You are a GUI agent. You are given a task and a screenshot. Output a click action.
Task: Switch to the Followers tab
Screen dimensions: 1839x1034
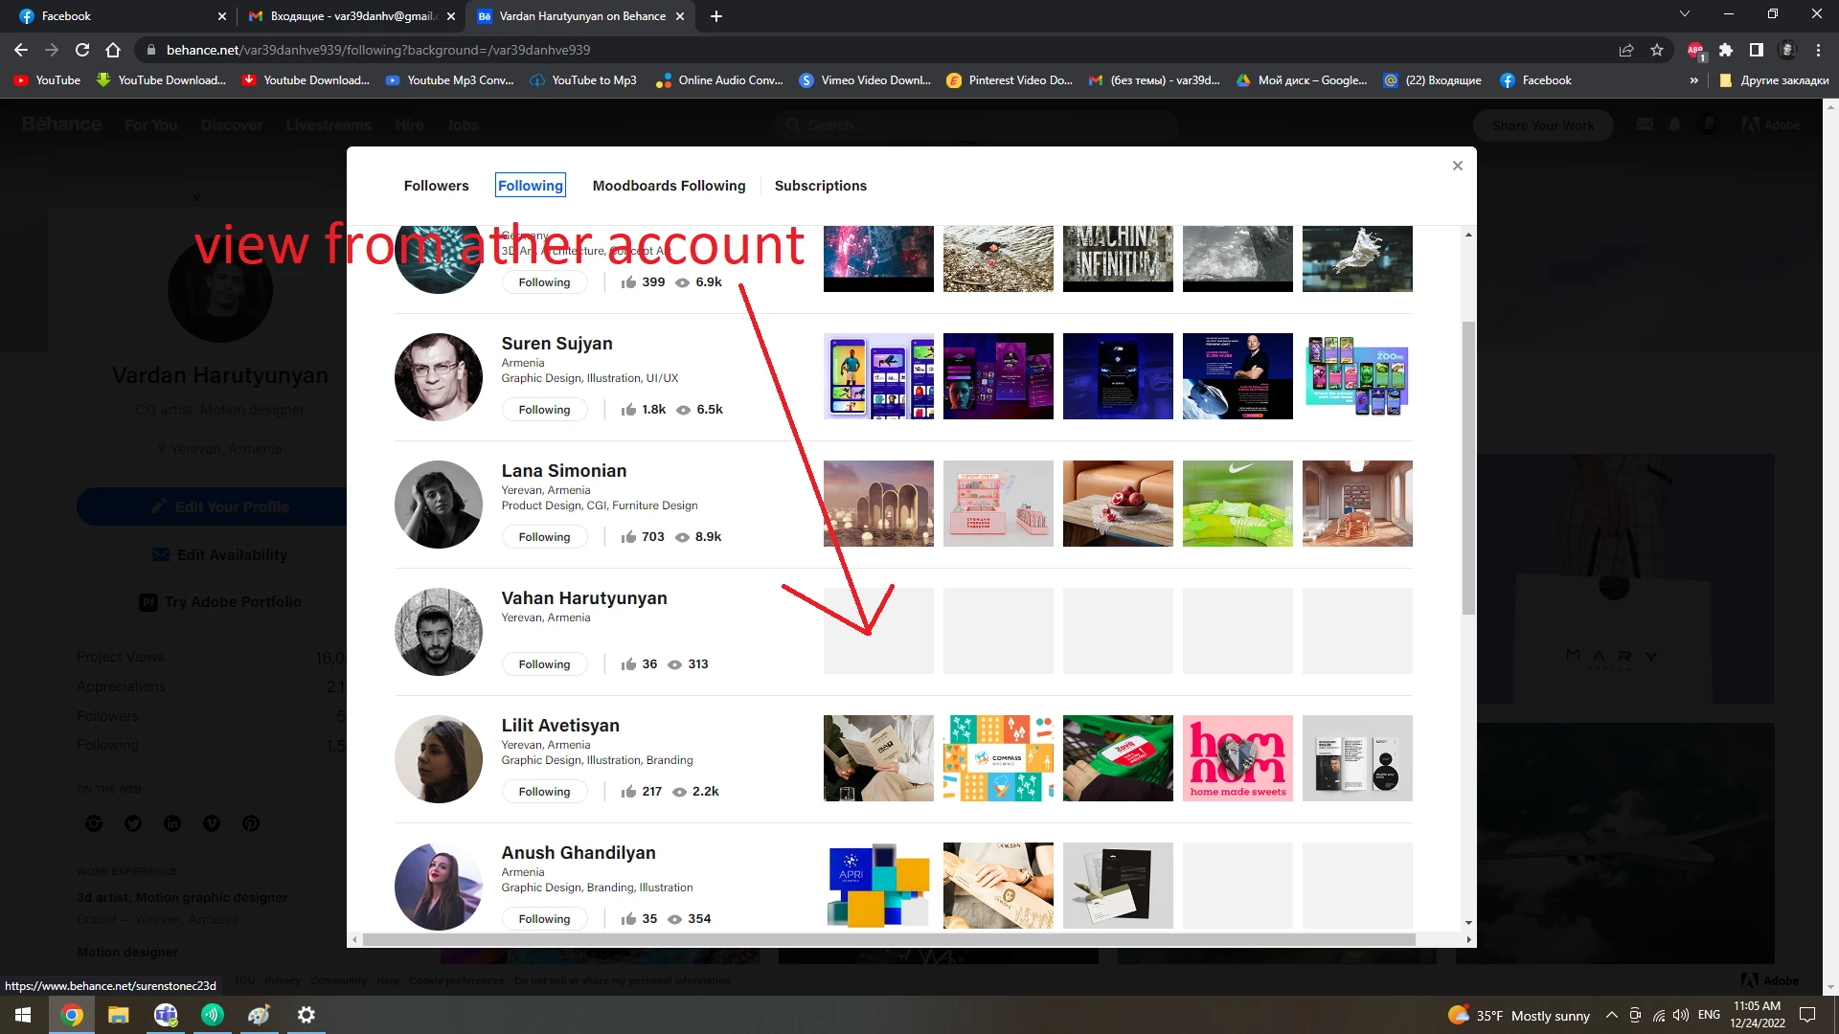436,186
